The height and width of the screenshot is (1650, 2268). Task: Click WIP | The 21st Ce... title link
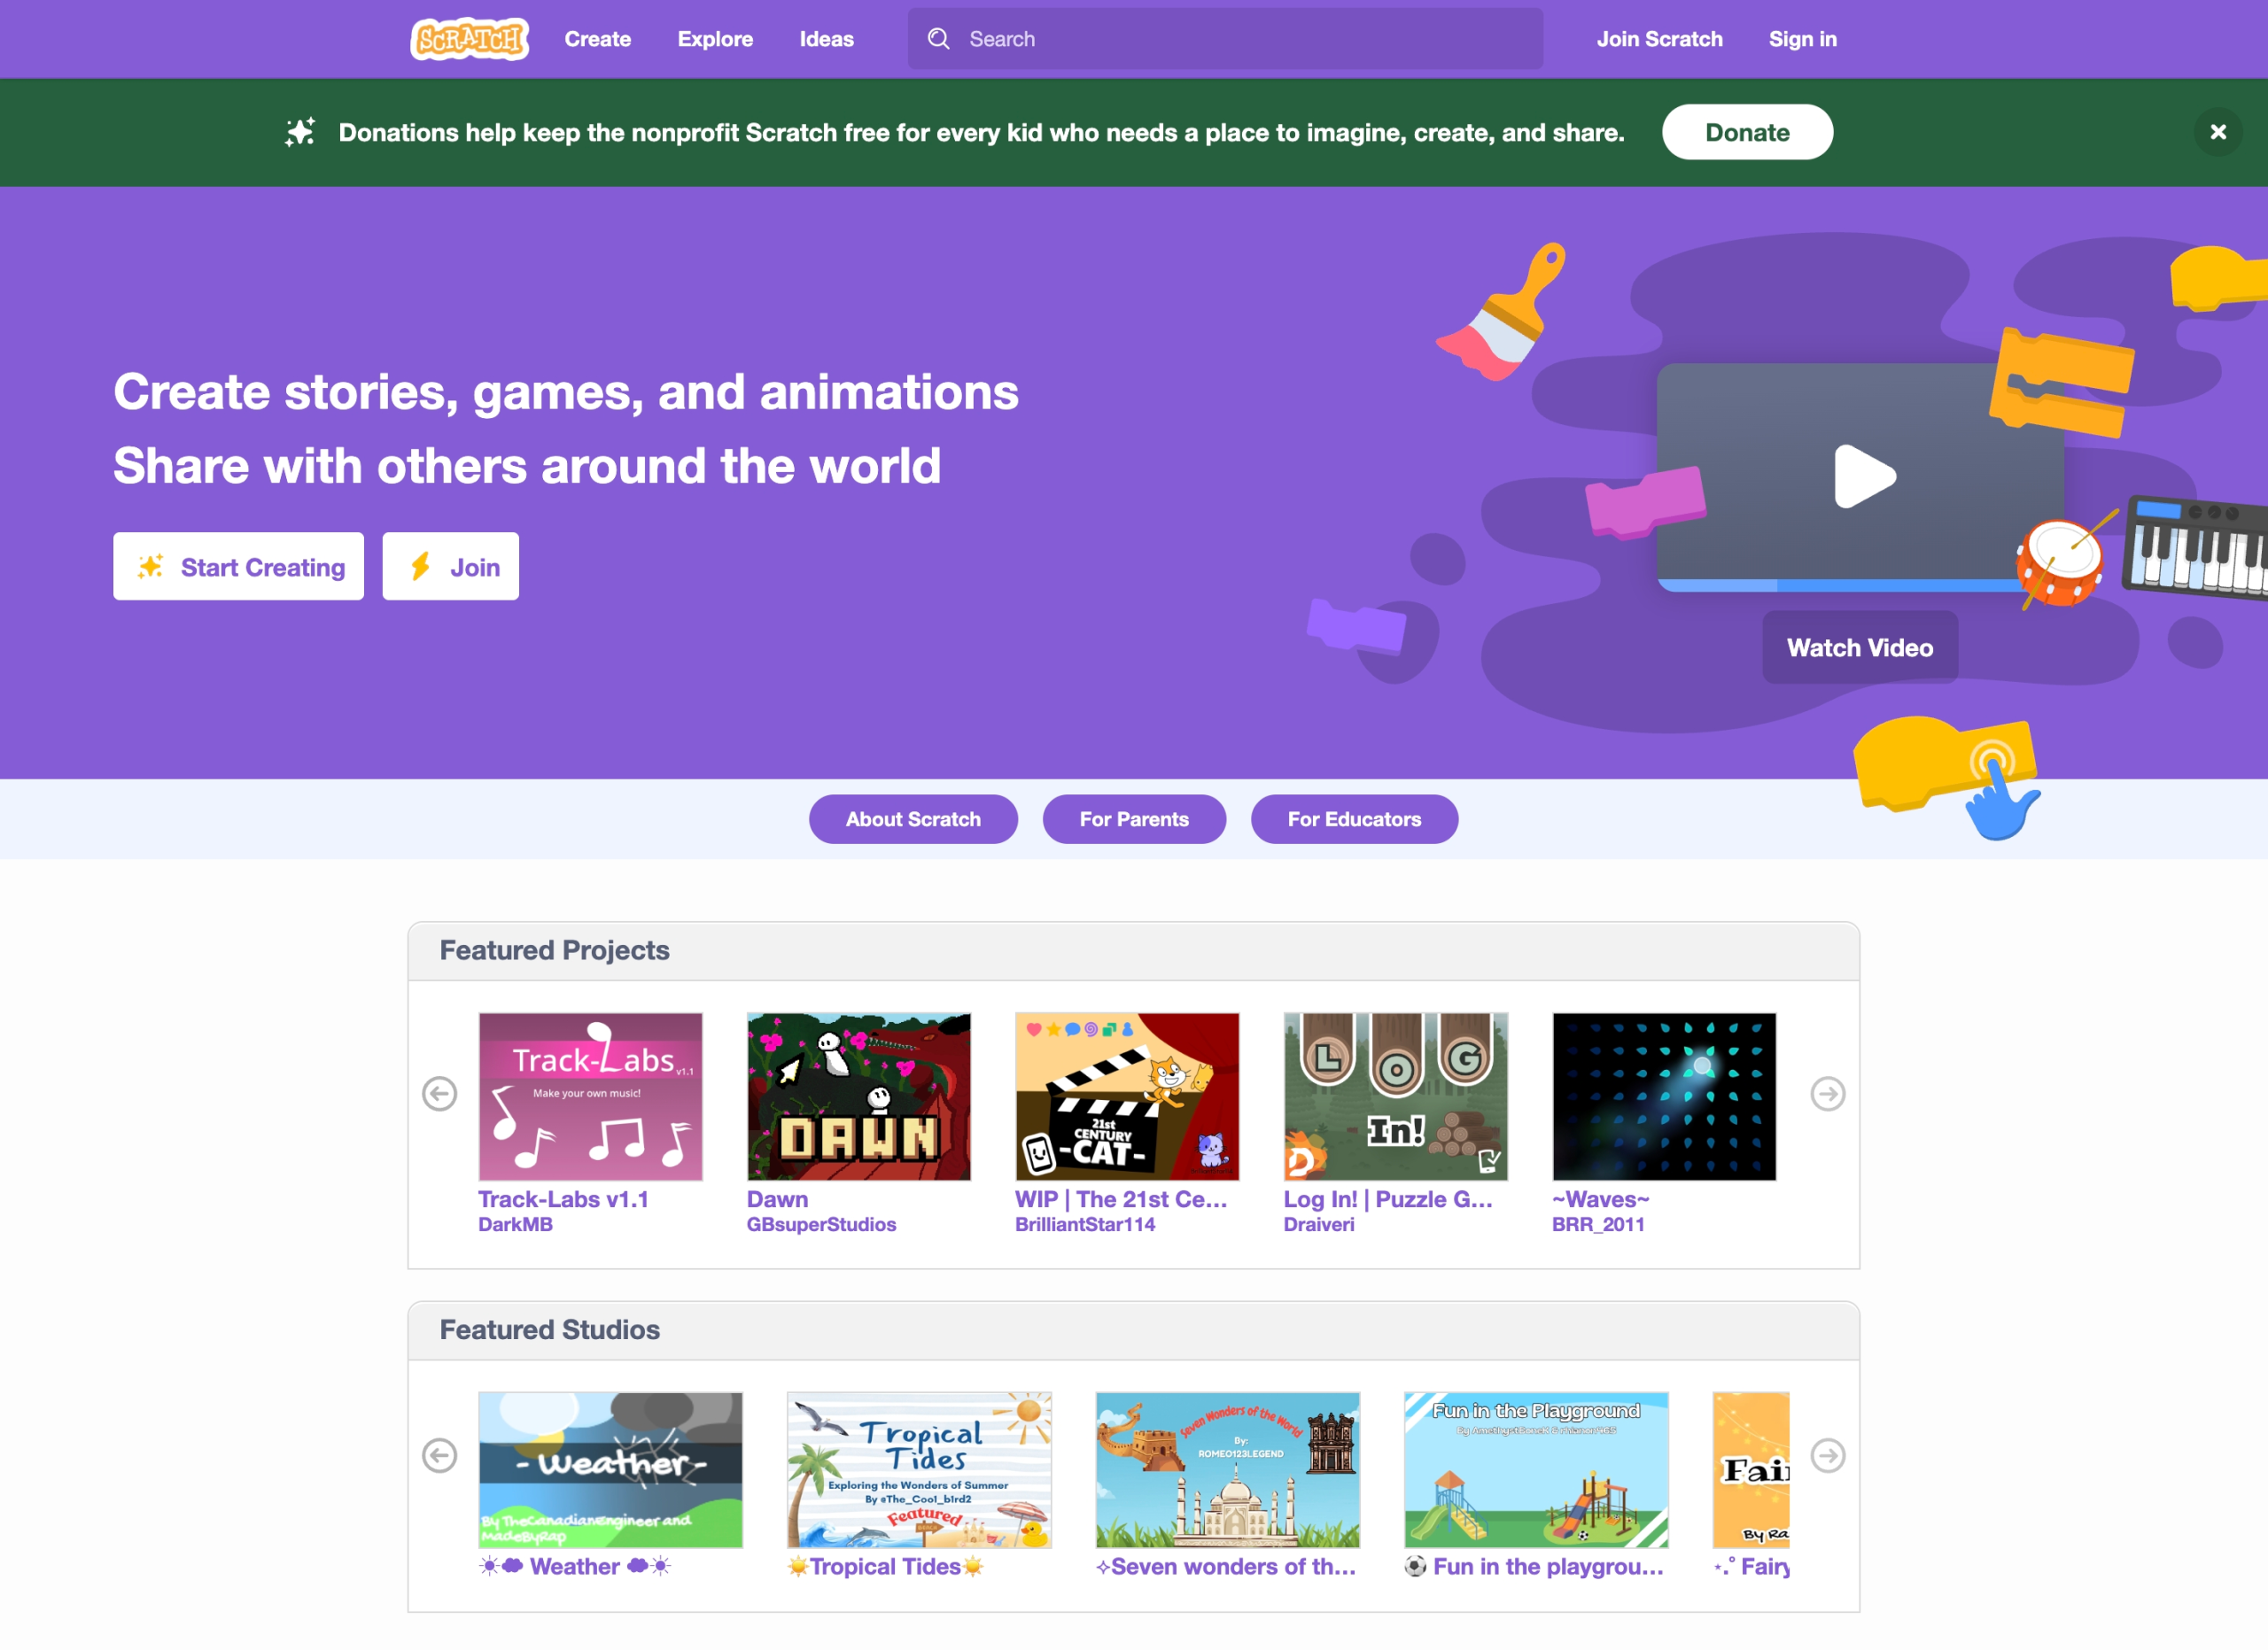1121,1199
